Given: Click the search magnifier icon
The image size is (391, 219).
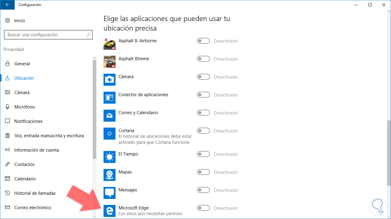Looking at the screenshot, I should 89,35.
